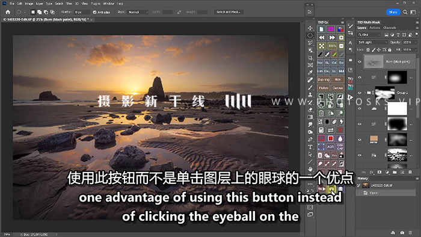Expand the Group 1 folder arrow
The width and height of the screenshot is (421, 237).
pos(365,93)
